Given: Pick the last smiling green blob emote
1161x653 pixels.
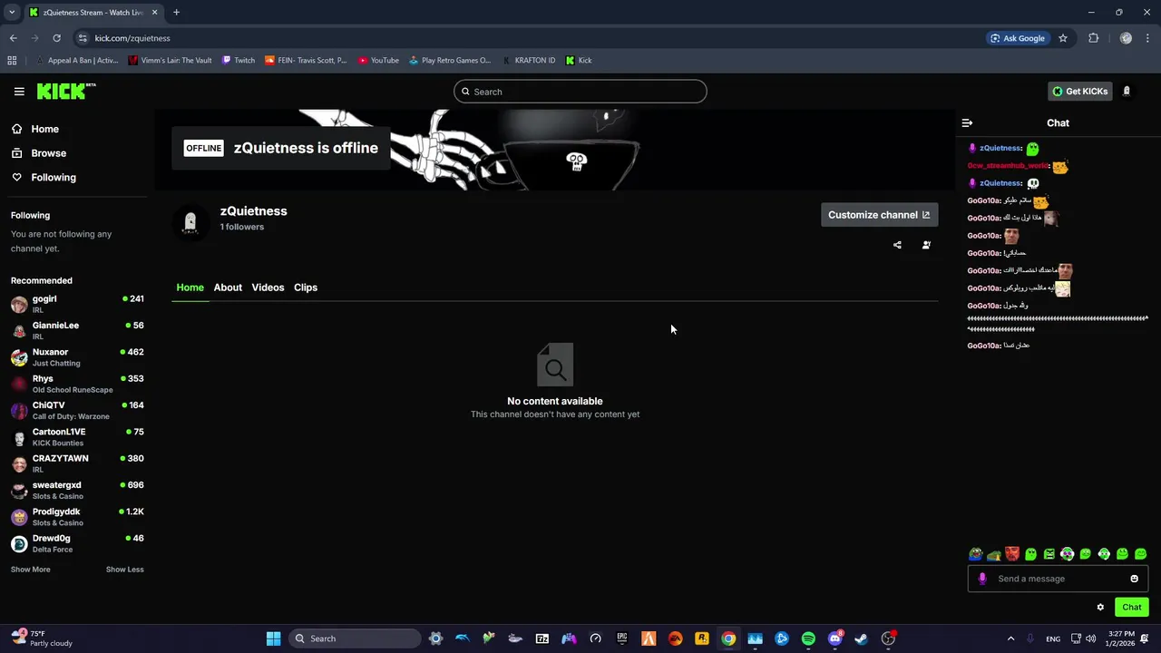Looking at the screenshot, I should pos(1141,554).
